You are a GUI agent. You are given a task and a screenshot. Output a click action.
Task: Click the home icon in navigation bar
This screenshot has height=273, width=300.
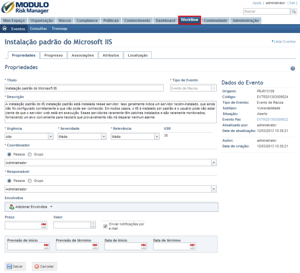coord(5,28)
